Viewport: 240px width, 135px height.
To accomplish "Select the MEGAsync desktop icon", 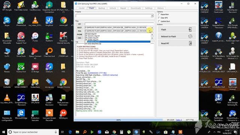I will [63, 114].
